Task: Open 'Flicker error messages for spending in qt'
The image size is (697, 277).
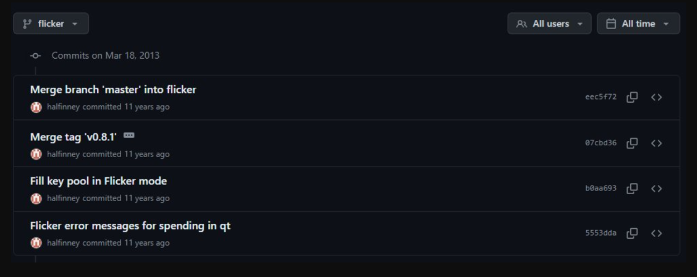Action: (130, 226)
